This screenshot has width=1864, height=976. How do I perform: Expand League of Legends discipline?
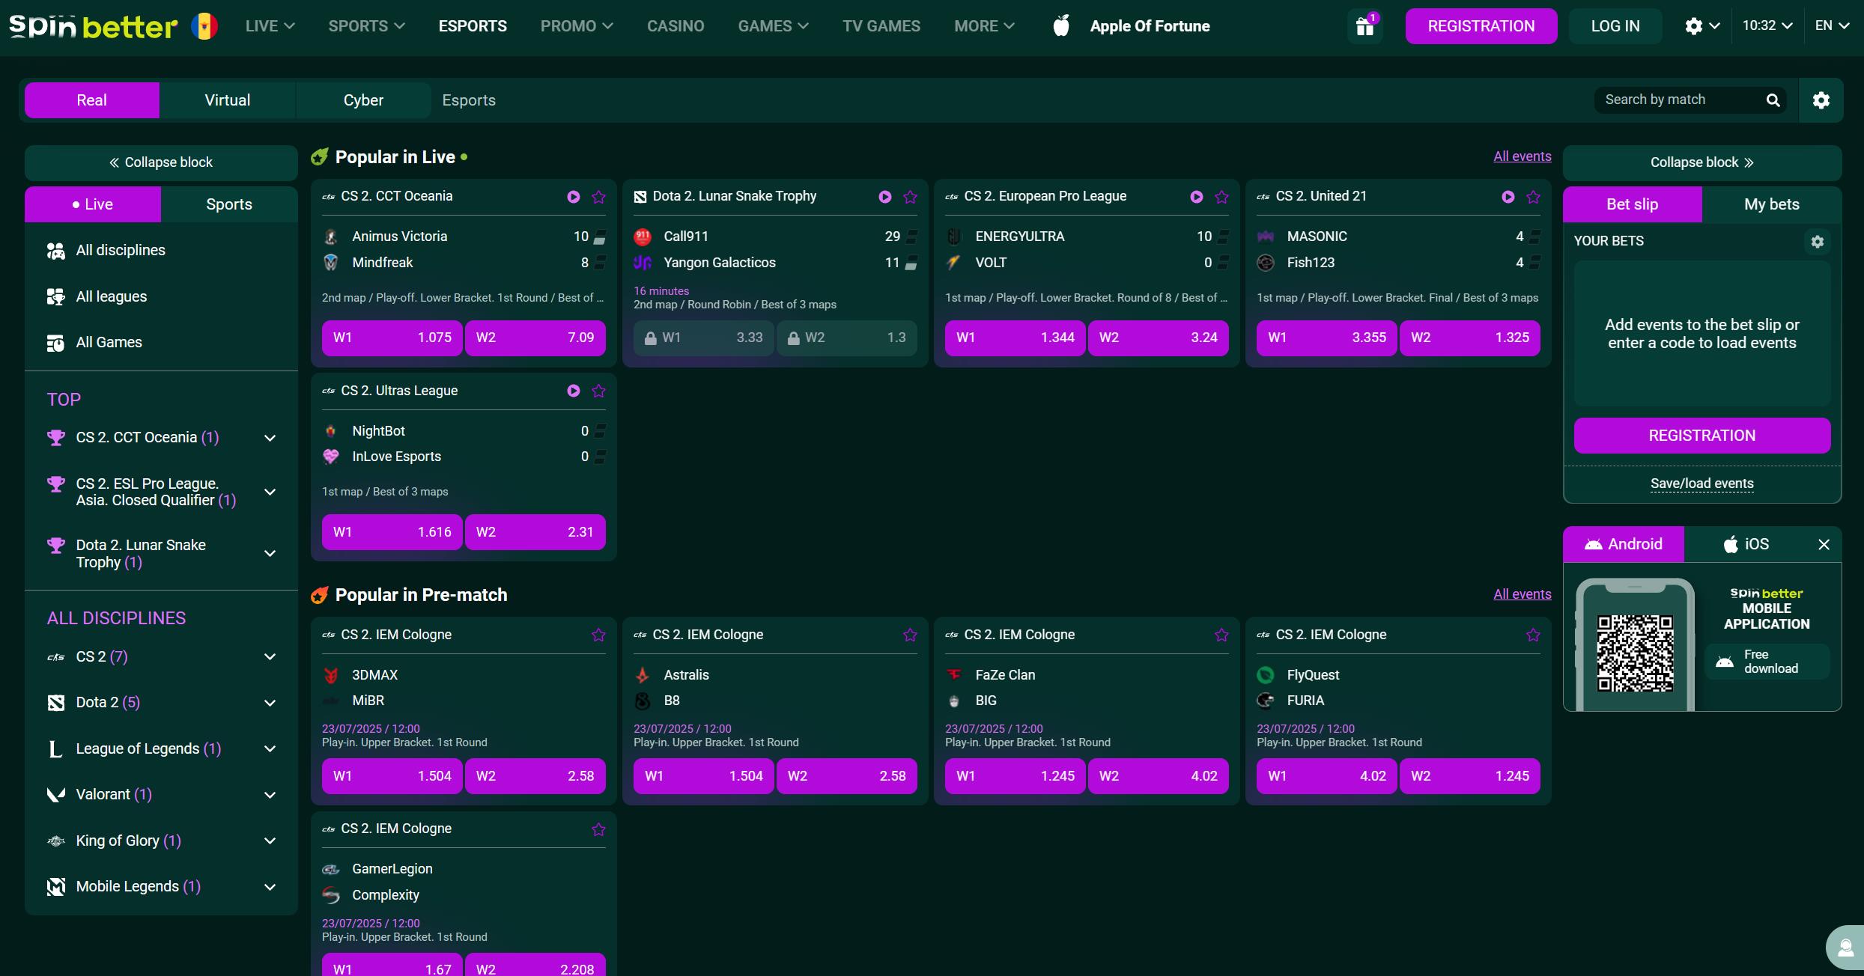click(x=270, y=748)
